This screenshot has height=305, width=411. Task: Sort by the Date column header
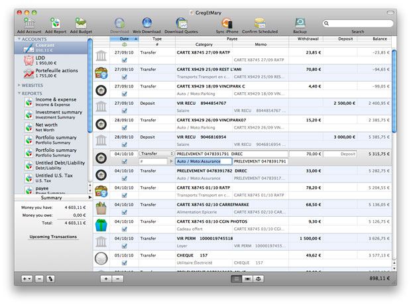click(x=124, y=39)
